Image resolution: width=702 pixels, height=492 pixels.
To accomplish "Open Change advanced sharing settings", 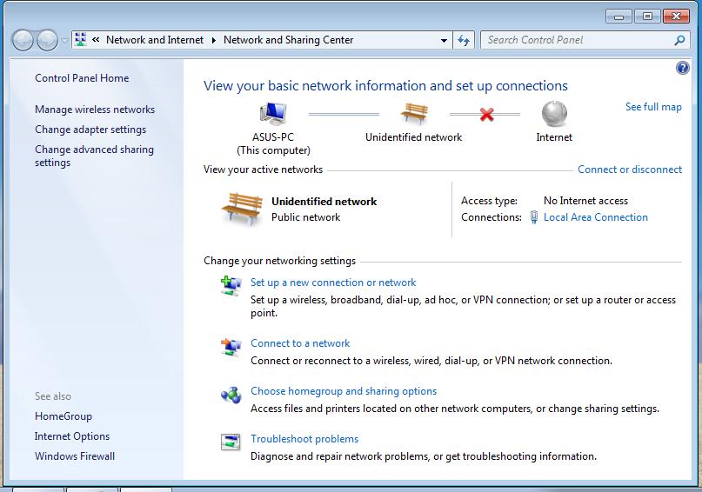I will click(94, 156).
